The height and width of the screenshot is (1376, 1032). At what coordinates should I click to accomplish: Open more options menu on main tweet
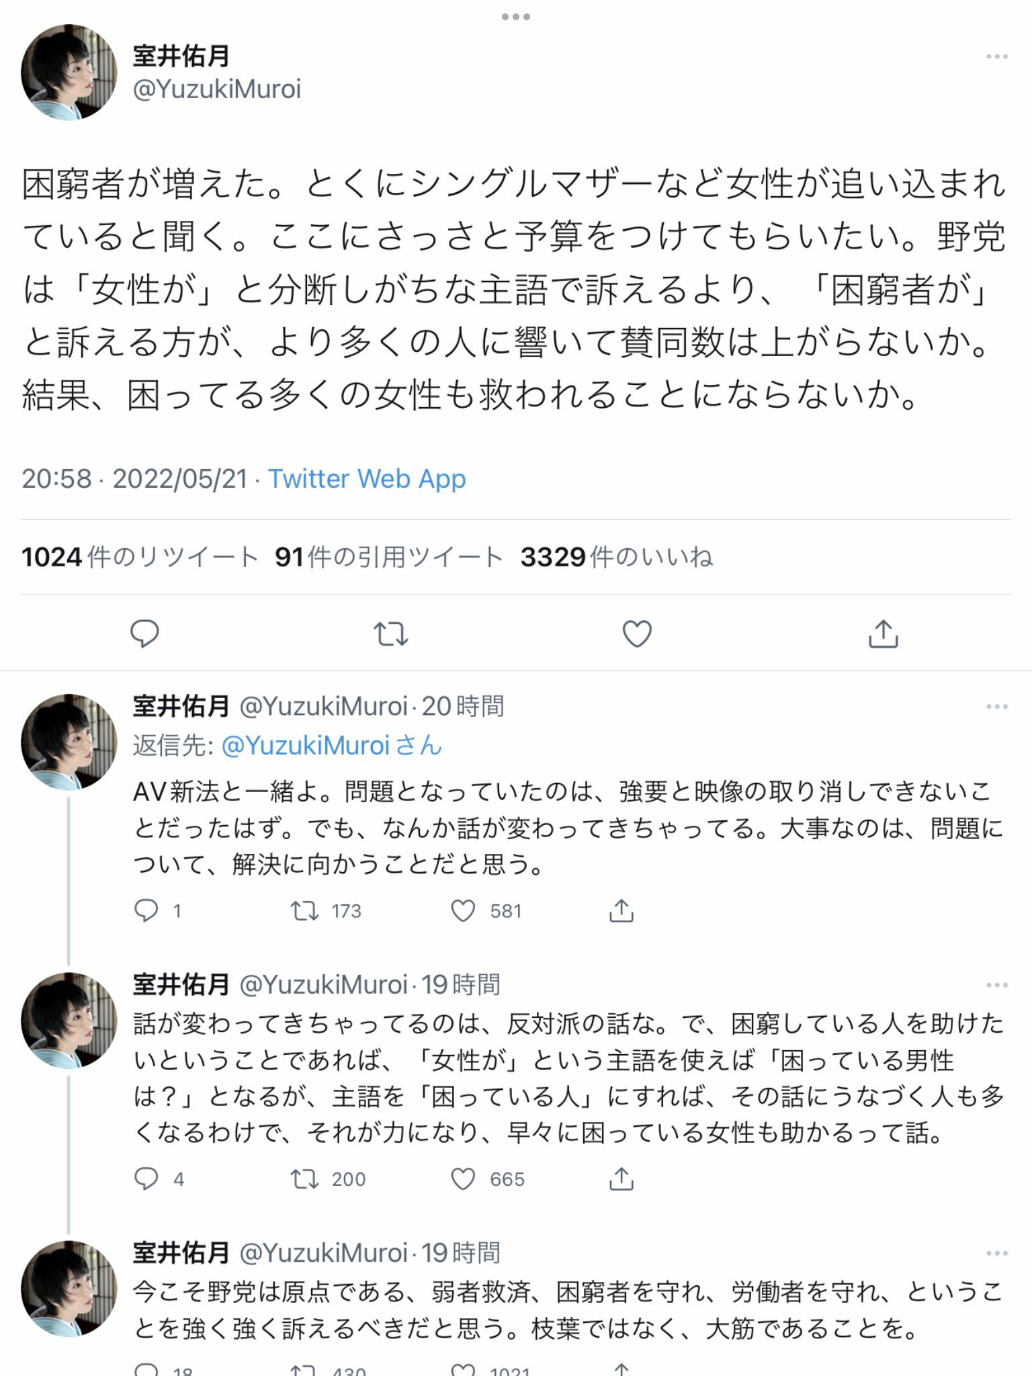[996, 57]
